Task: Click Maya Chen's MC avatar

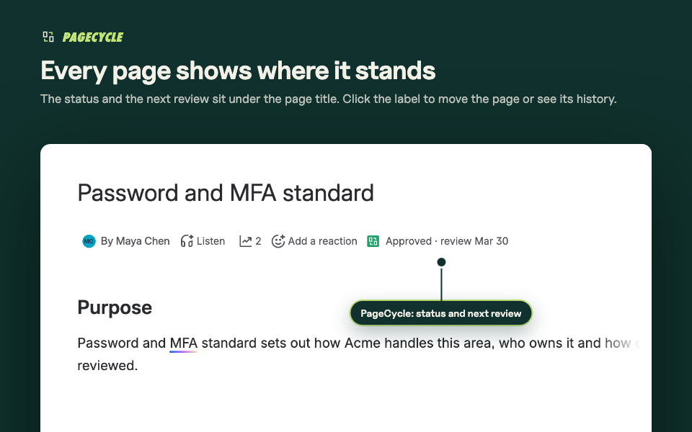Action: 89,241
